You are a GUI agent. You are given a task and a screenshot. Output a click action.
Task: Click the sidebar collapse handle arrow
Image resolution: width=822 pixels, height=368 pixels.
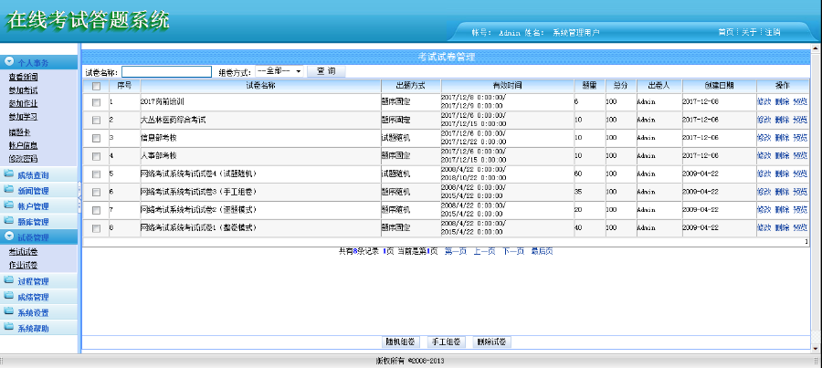tap(79, 196)
